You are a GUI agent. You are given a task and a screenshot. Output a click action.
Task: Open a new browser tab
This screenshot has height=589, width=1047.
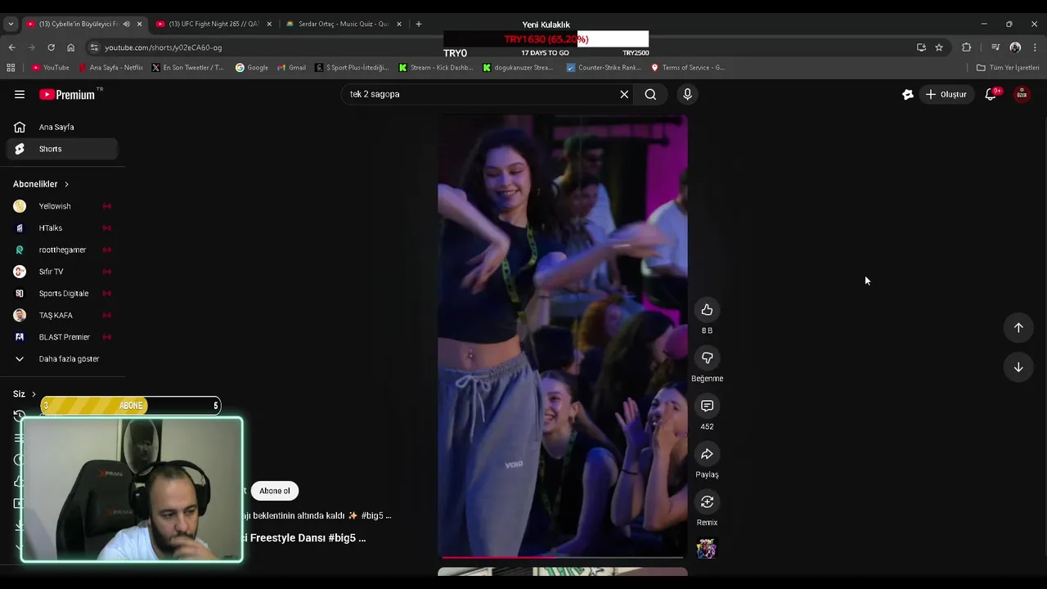click(419, 24)
